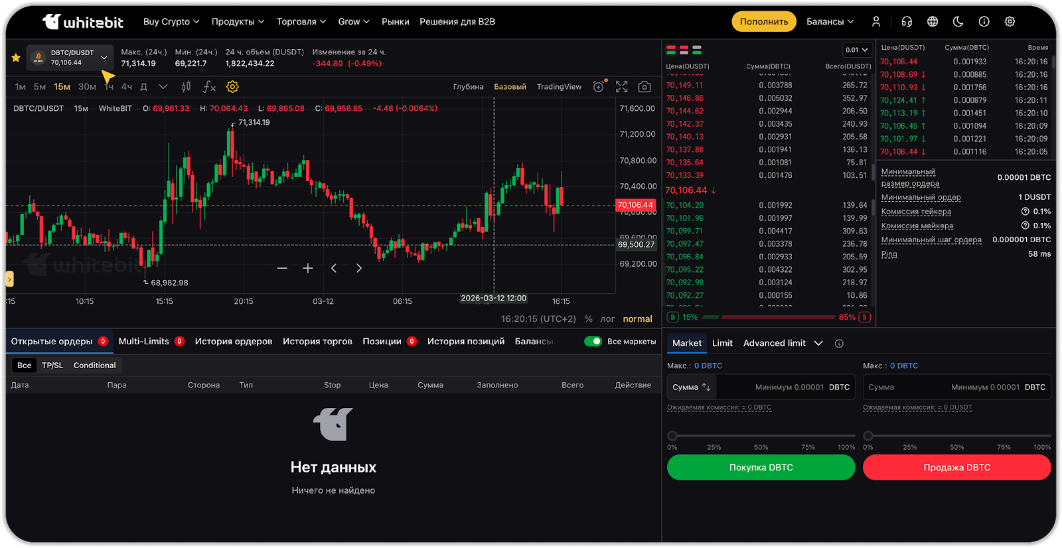Select the Limit order tab
Image resolution: width=1062 pixels, height=548 pixels.
pos(722,344)
